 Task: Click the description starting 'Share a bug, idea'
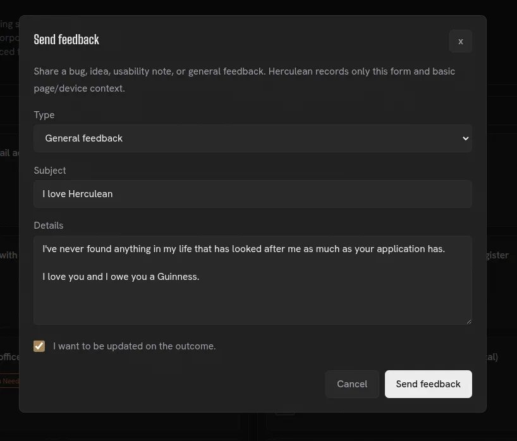click(245, 80)
